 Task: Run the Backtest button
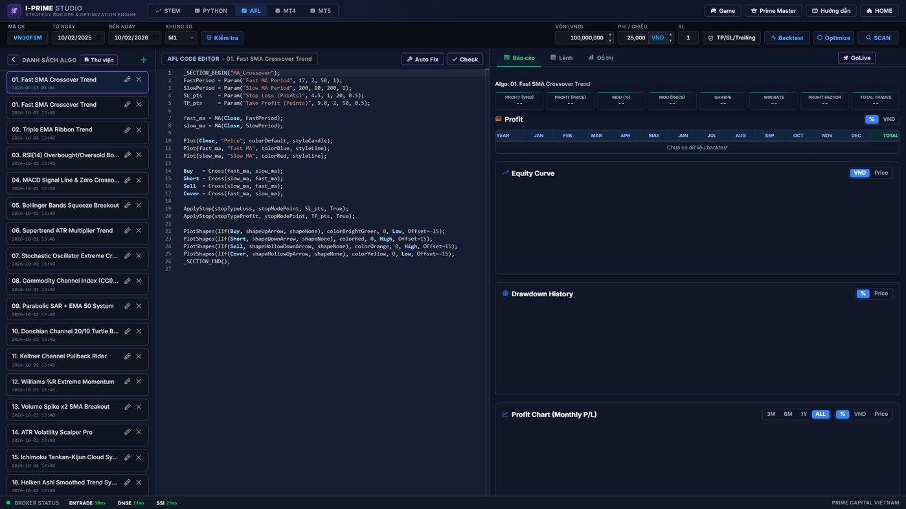787,38
